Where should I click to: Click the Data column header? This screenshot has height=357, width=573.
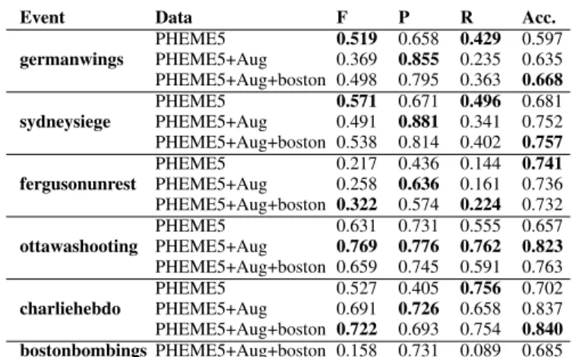pyautogui.click(x=173, y=17)
